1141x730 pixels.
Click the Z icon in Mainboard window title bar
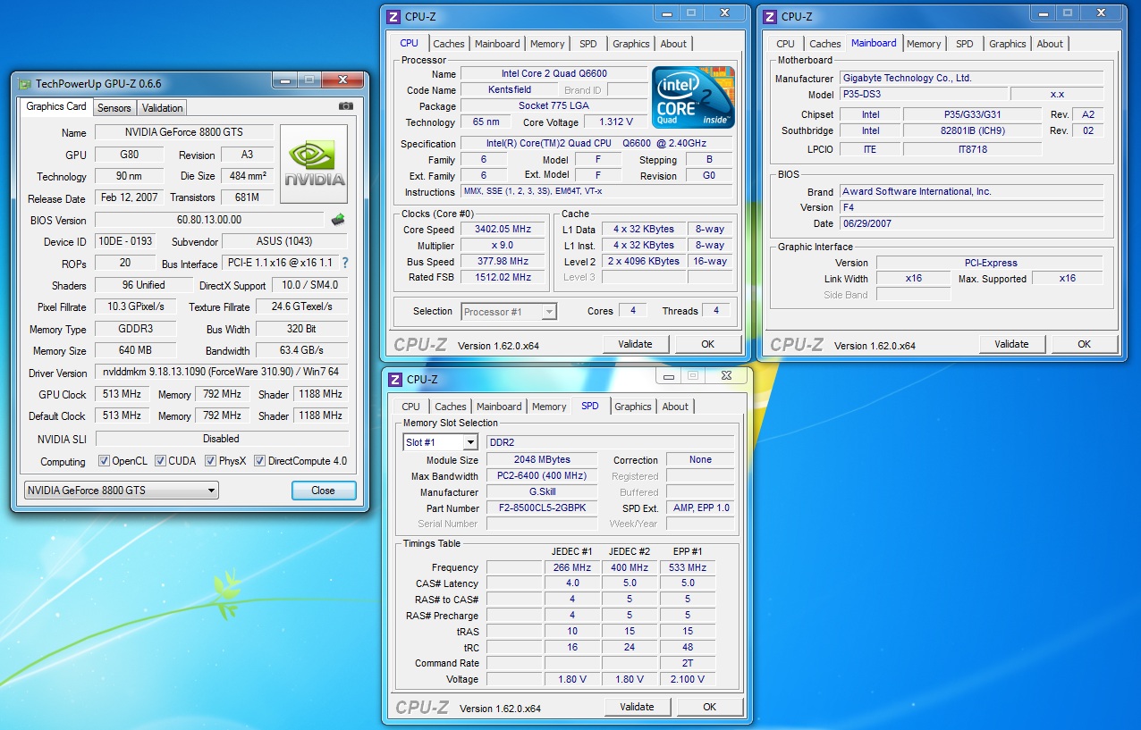click(x=770, y=16)
